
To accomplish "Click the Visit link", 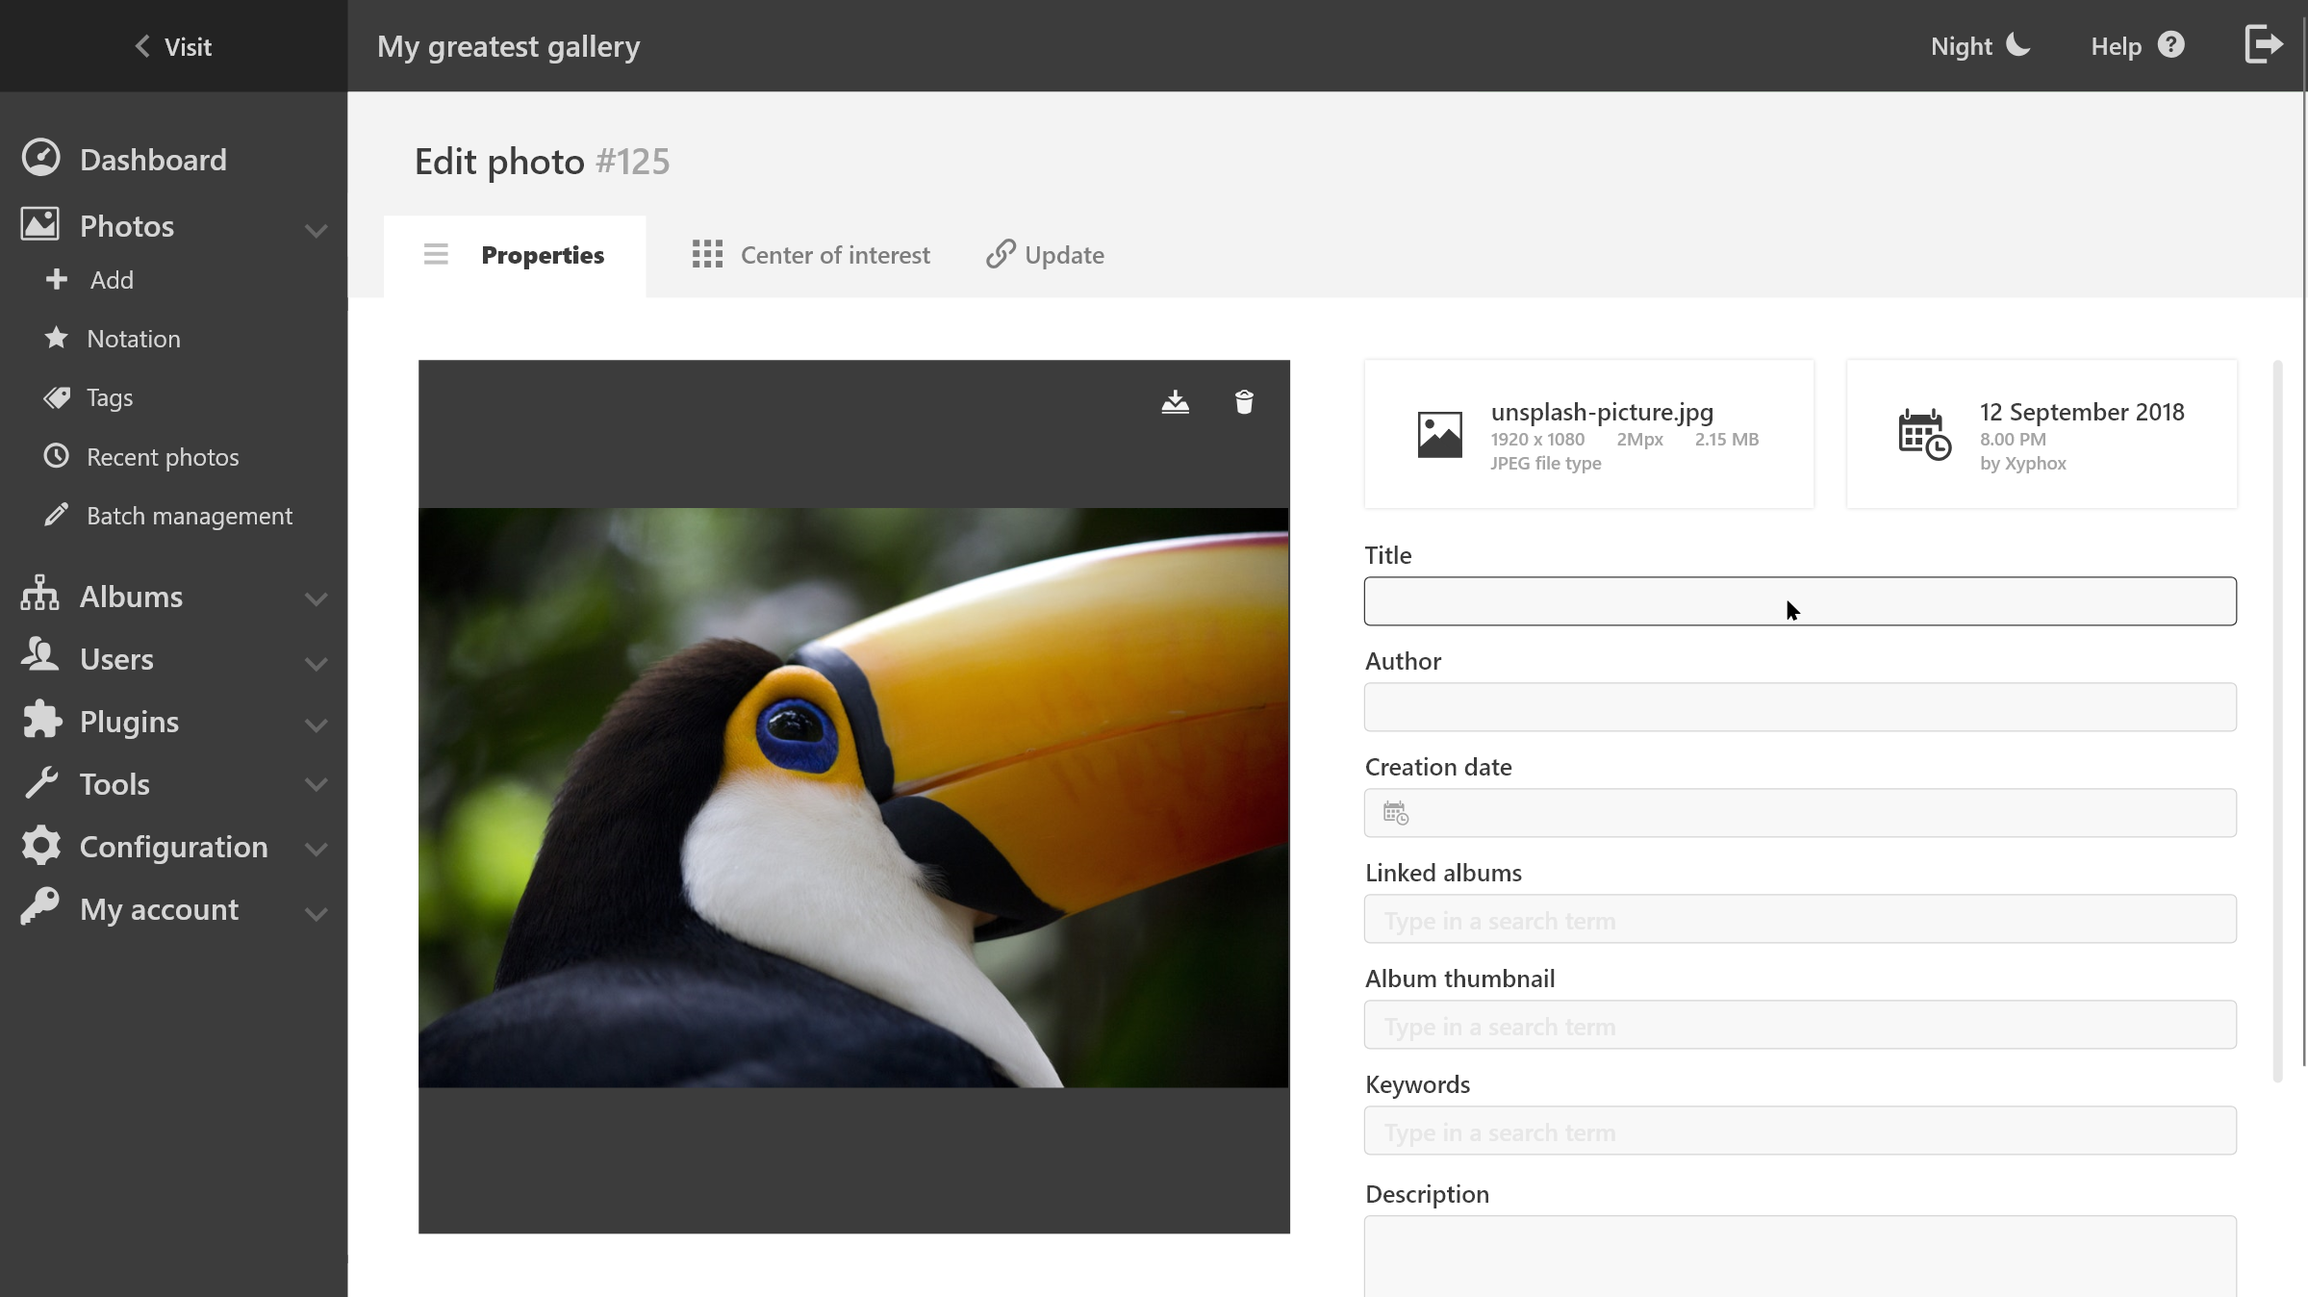I will pos(188,46).
